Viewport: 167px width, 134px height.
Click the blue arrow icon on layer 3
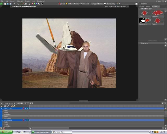26,108
